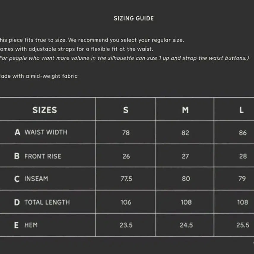This screenshot has height=254, width=254.
Task: Select total length value 106 for size S
Action: click(x=126, y=202)
